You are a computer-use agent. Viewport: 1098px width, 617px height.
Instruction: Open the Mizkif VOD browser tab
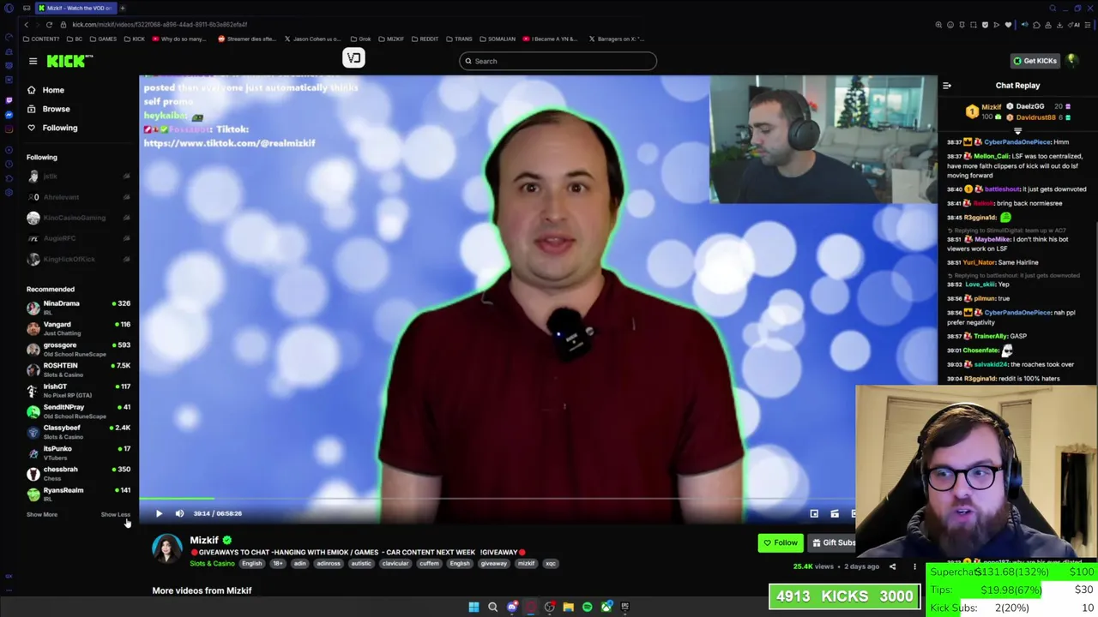(75, 8)
